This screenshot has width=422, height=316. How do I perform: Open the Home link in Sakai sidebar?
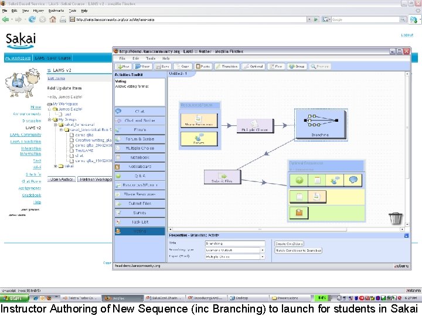pyautogui.click(x=36, y=107)
